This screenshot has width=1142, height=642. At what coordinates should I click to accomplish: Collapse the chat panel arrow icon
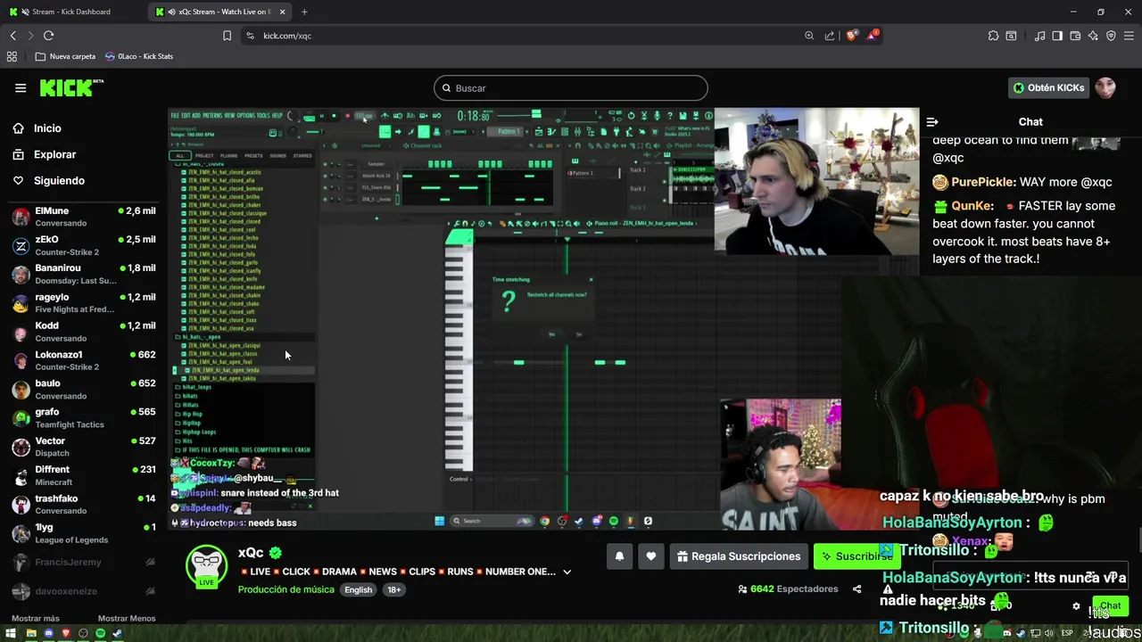(932, 122)
